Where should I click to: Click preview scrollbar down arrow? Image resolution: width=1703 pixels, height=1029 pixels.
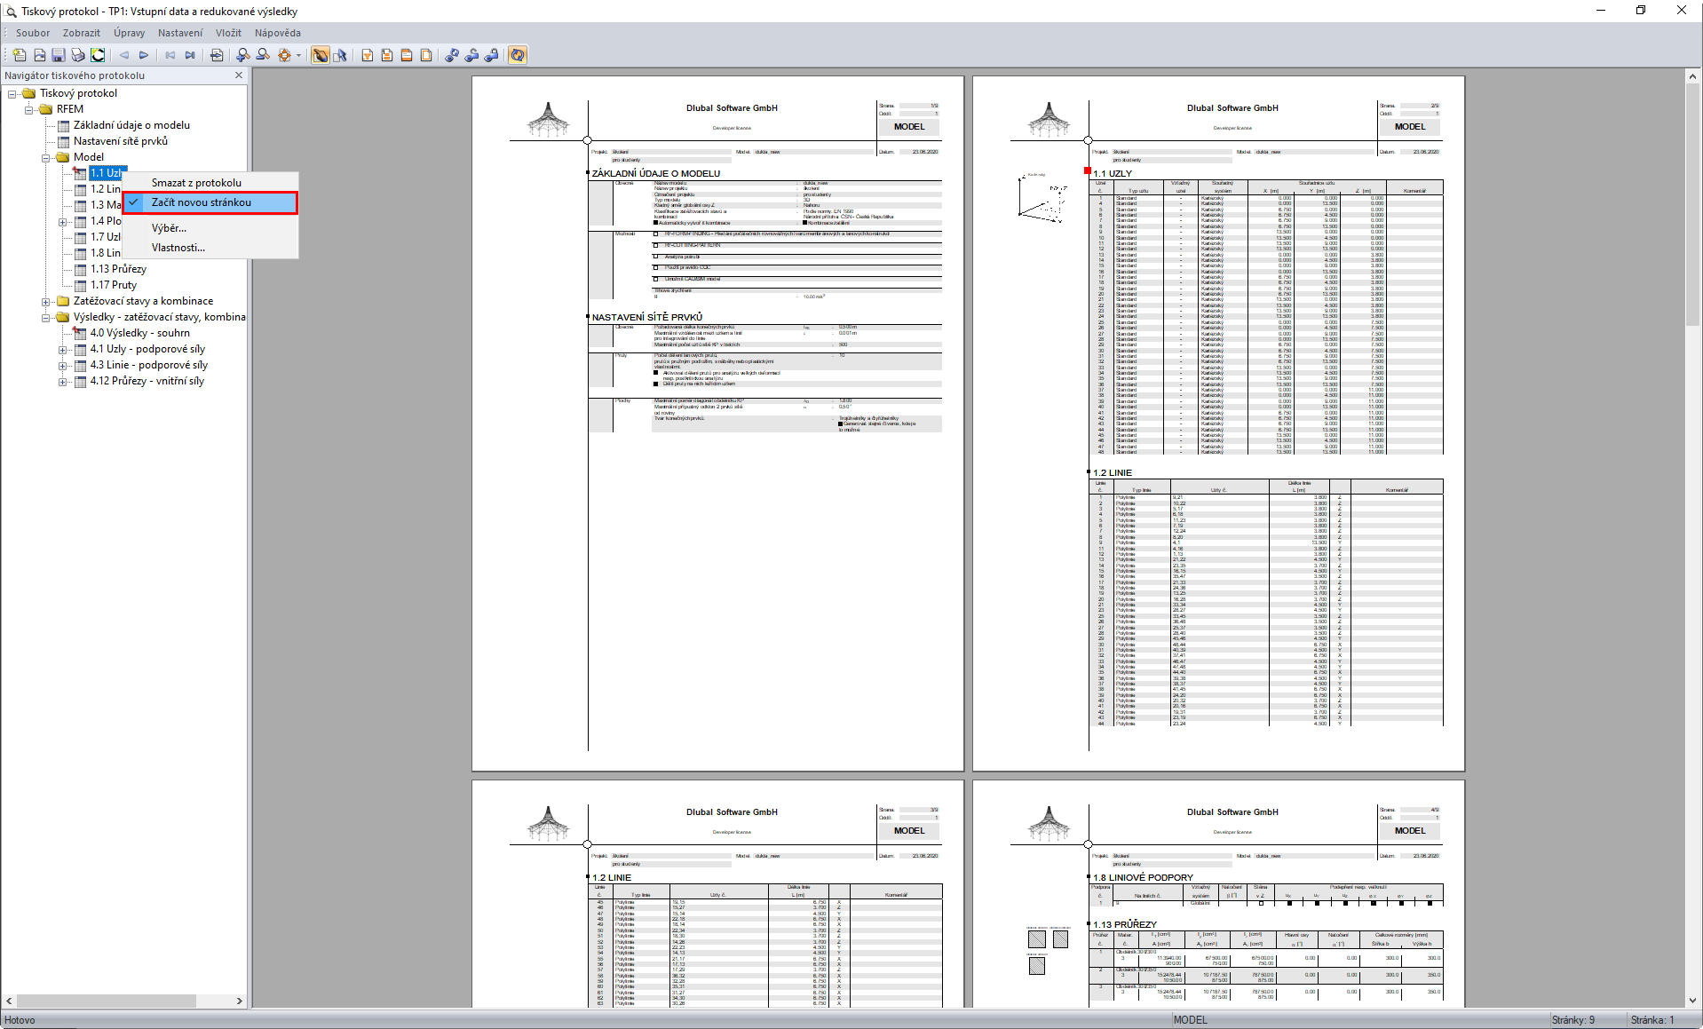[1692, 1000]
